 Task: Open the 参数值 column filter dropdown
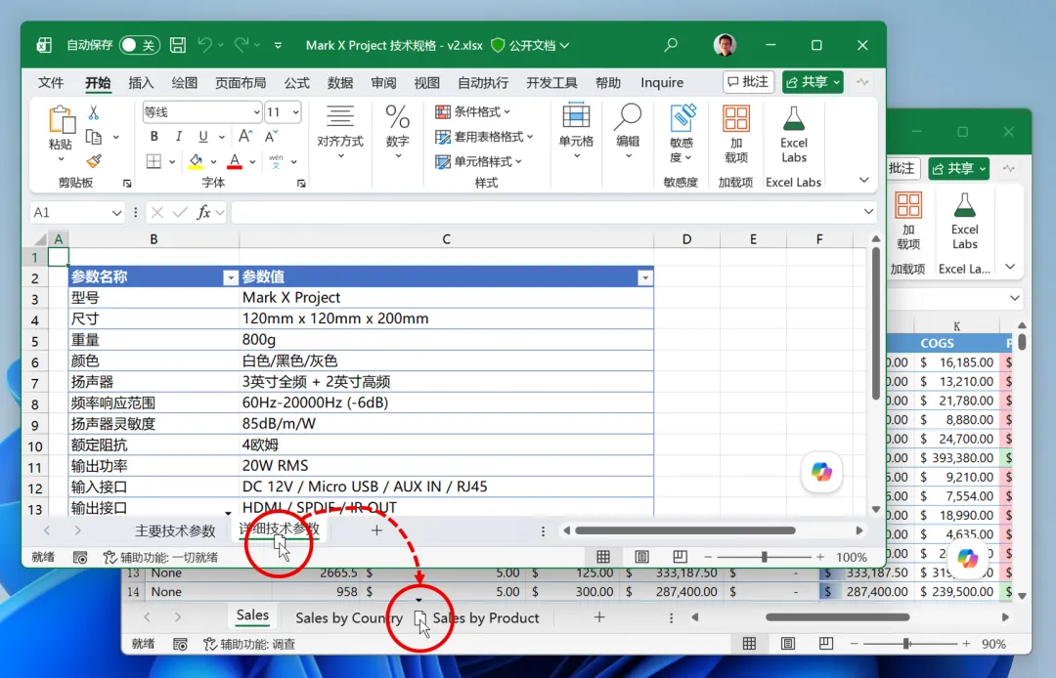click(645, 277)
